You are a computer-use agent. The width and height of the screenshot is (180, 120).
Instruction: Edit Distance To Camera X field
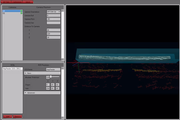(x=53, y=30)
